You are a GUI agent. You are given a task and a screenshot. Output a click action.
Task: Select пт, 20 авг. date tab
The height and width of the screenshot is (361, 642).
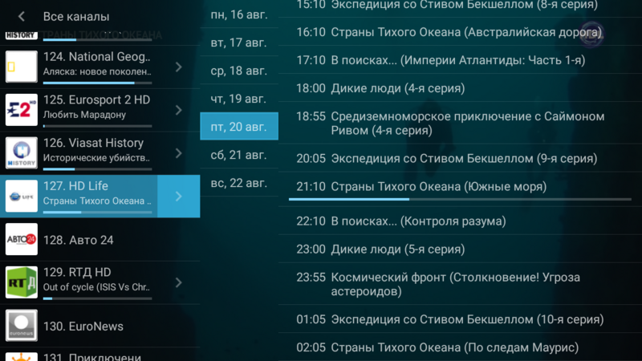click(x=239, y=127)
